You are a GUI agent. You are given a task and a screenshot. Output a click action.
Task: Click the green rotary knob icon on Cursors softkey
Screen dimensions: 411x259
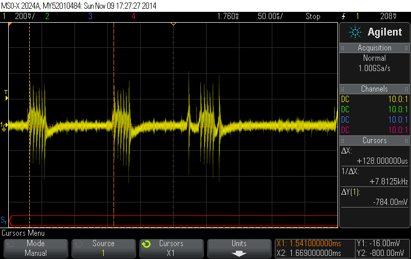point(146,244)
